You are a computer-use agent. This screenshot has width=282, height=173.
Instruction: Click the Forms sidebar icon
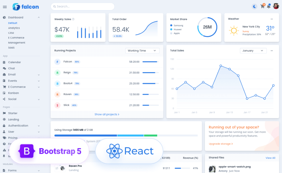pos(4,170)
